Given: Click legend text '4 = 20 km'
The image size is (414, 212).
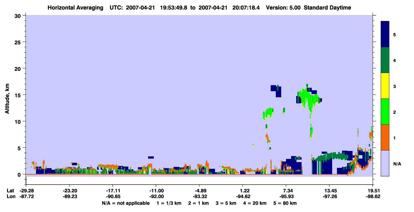Looking at the screenshot, I should (255, 203).
